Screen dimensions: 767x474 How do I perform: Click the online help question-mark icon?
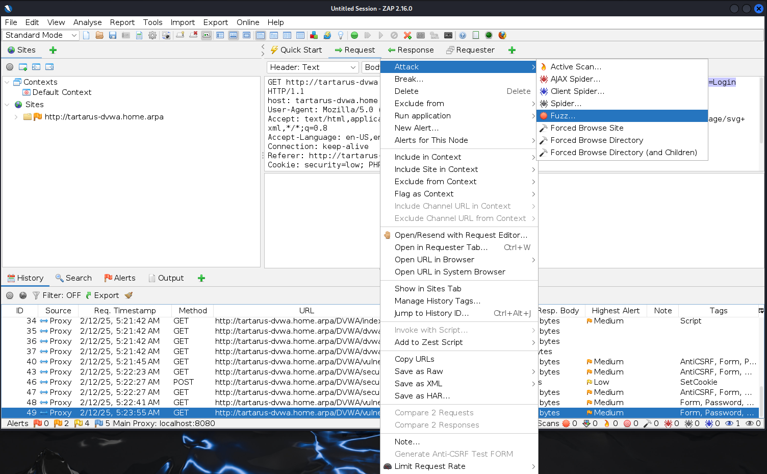click(x=462, y=35)
